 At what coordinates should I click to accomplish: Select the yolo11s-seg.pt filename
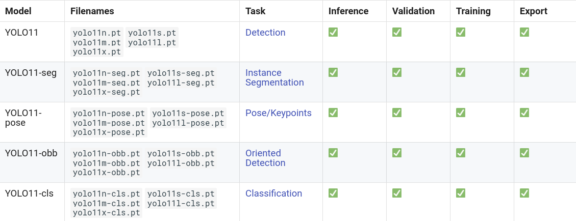[181, 73]
